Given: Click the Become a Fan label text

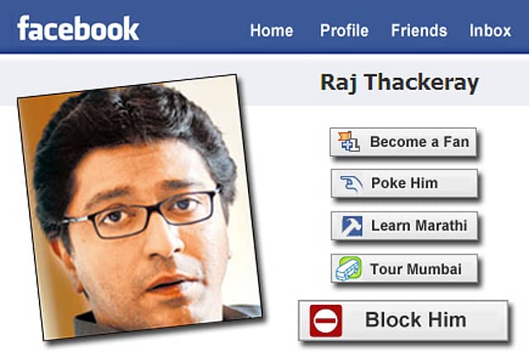Looking at the screenshot, I should 419,141.
